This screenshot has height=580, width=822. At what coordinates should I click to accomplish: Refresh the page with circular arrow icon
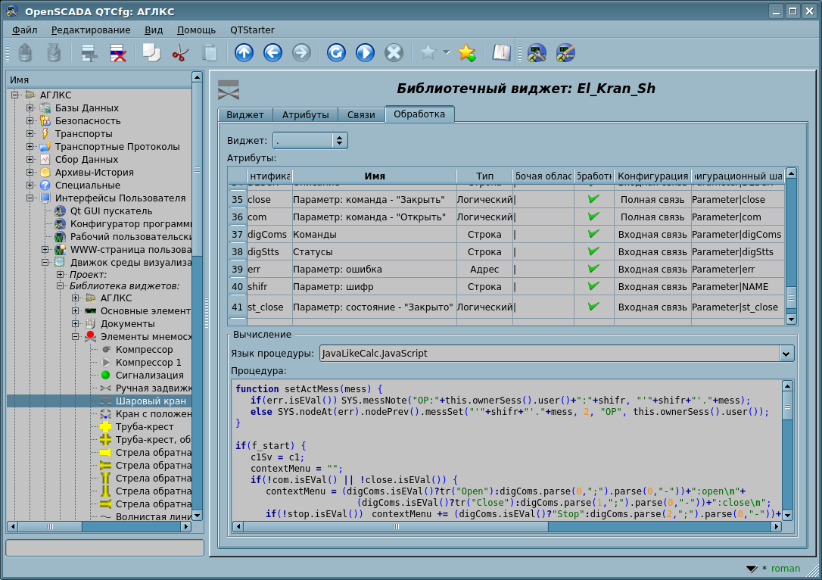point(336,53)
